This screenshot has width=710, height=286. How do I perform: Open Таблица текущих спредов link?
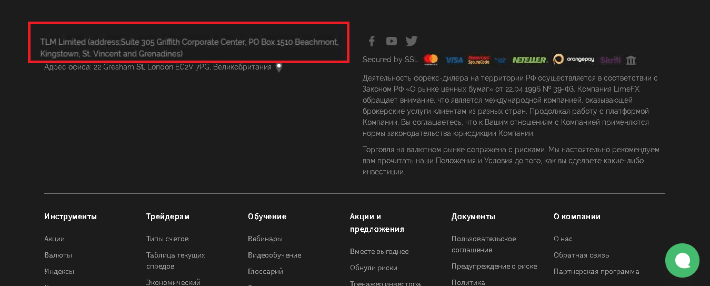[176, 261]
